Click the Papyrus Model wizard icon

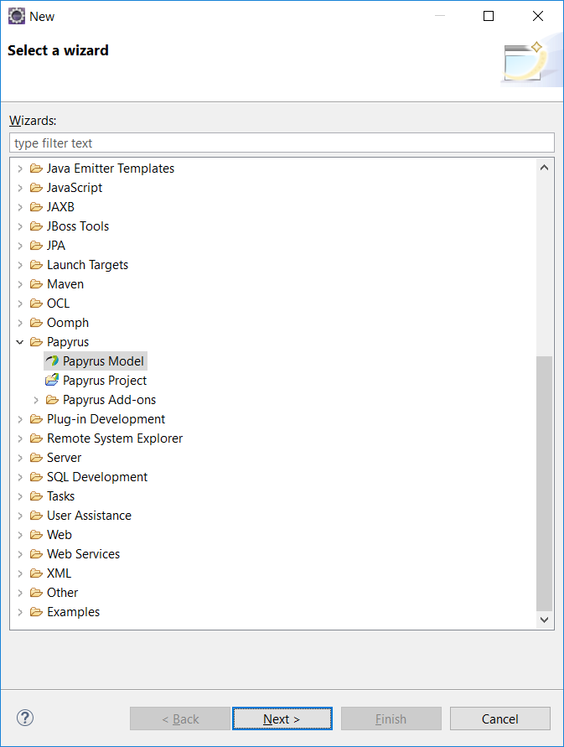pyautogui.click(x=52, y=361)
